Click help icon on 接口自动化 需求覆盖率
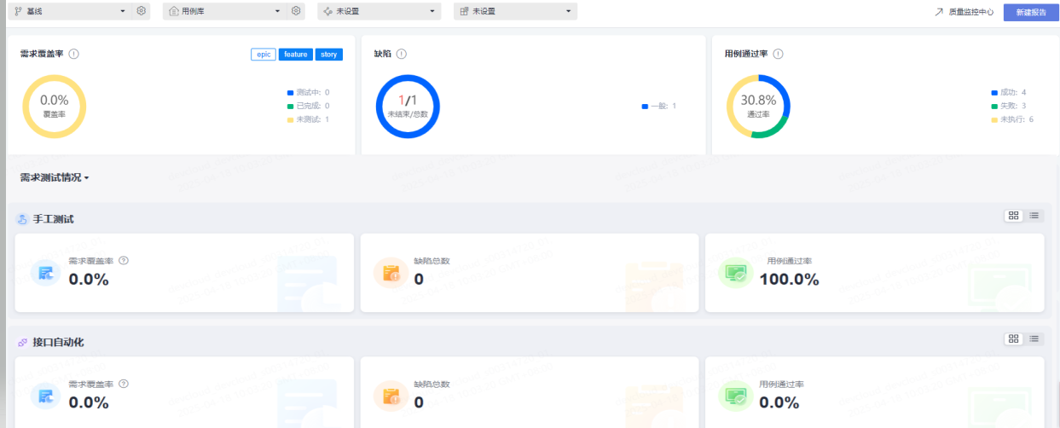This screenshot has height=428, width=1060. [x=124, y=384]
